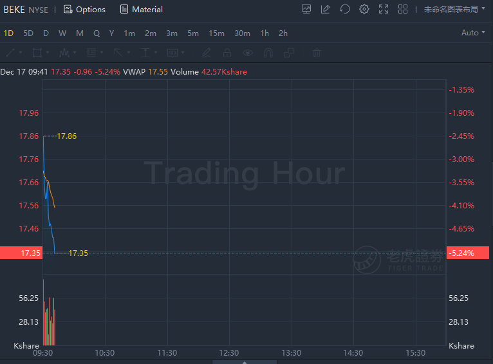Image resolution: width=493 pixels, height=364 pixels.
Task: Select the 15m interval
Action: point(217,33)
